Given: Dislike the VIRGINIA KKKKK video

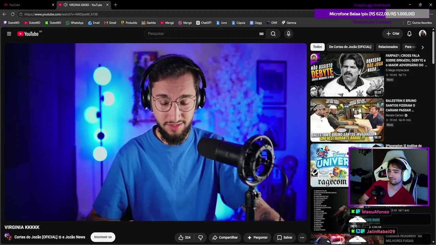Looking at the screenshot, I should [x=201, y=238].
